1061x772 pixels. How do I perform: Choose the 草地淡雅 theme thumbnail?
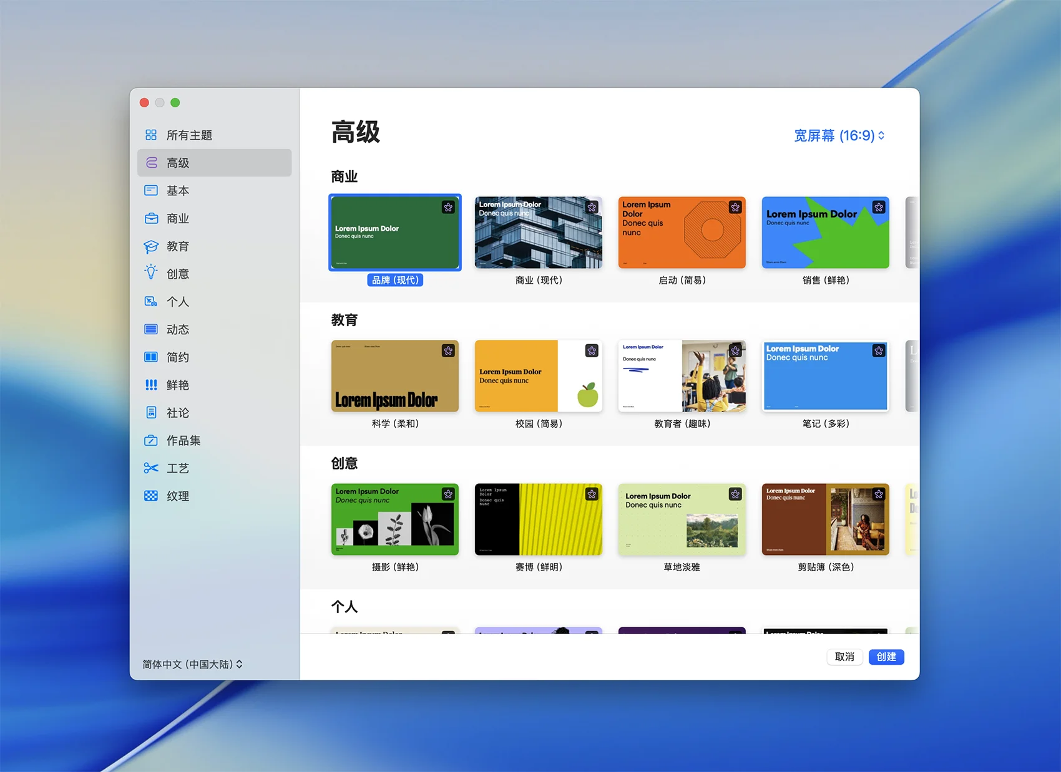(x=682, y=519)
